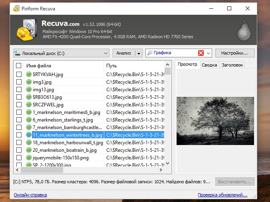270x202 pixels.
Task: Click the magnifier icon in filter box
Action: point(150,53)
